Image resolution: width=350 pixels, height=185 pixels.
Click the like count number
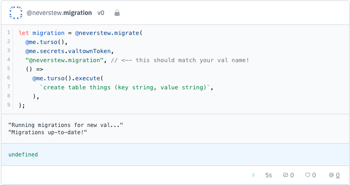pos(314,175)
